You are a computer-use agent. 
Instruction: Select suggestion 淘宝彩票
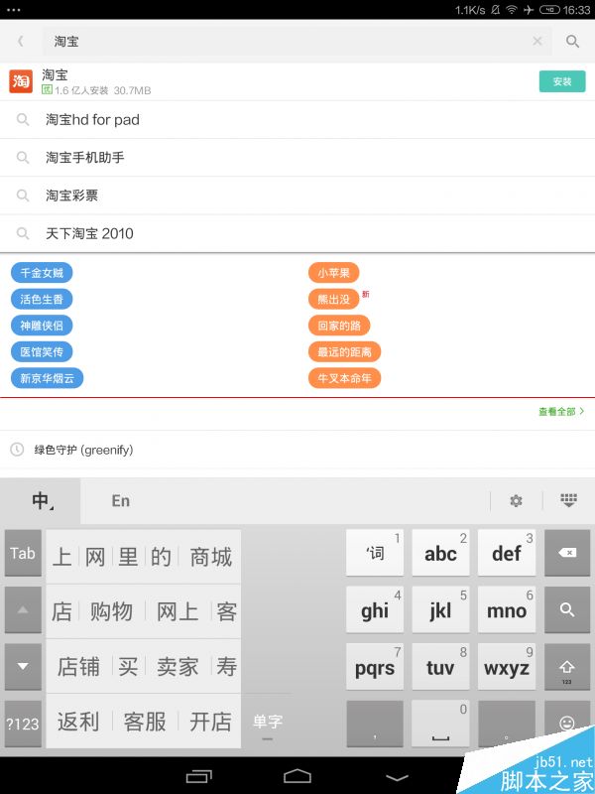pos(297,196)
